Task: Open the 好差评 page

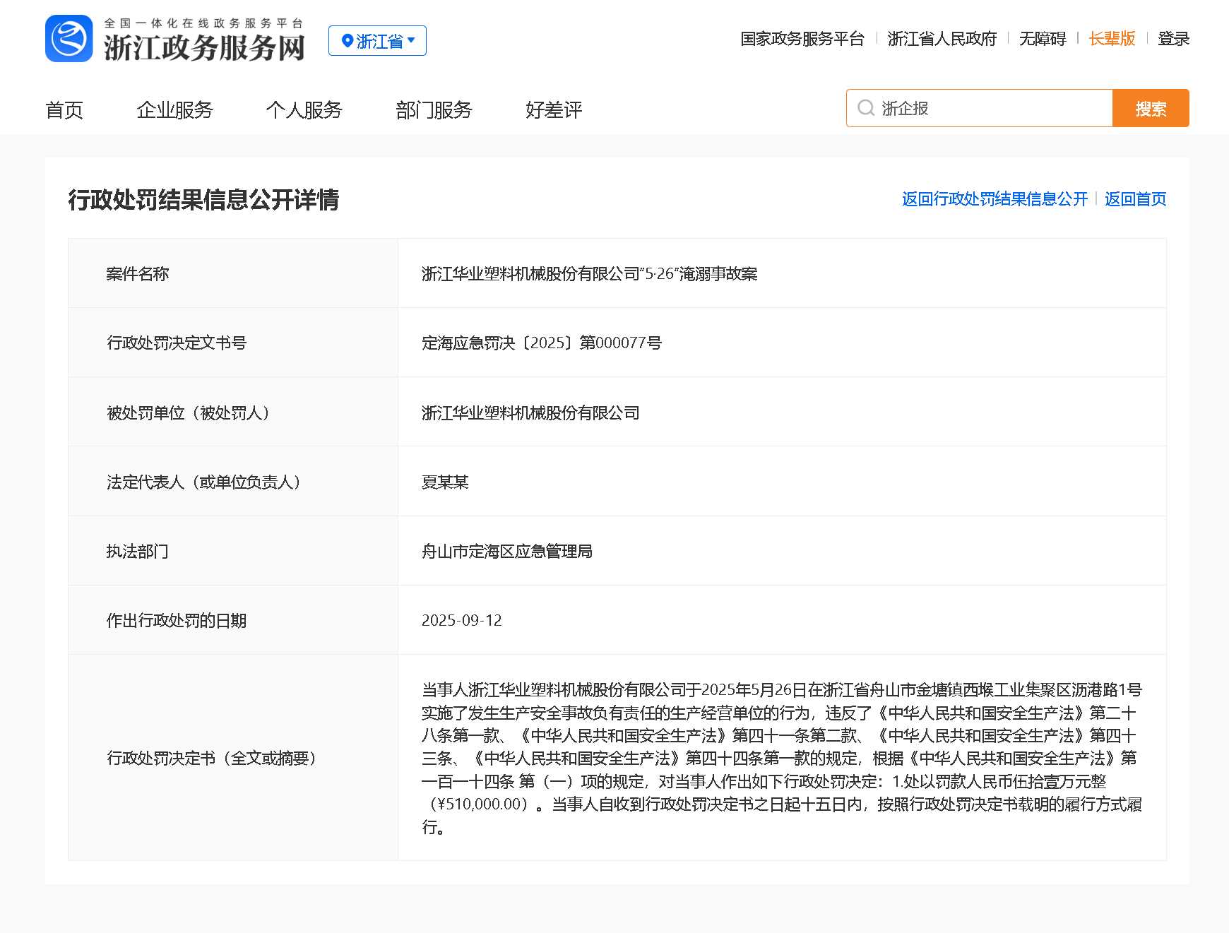Action: pos(554,110)
